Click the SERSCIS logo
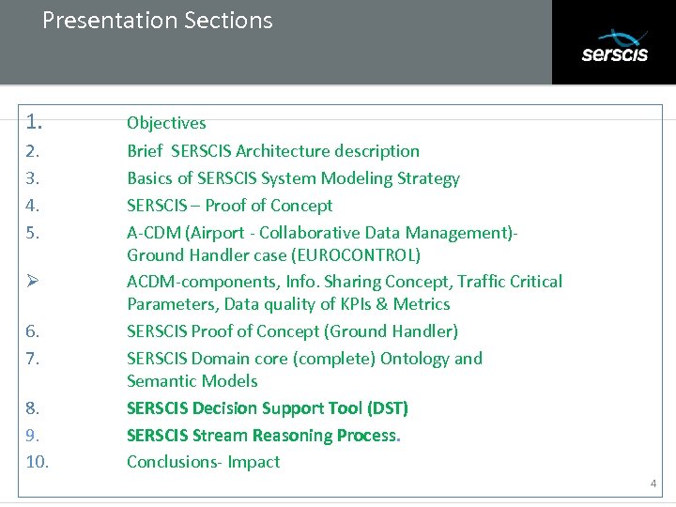 point(614,46)
